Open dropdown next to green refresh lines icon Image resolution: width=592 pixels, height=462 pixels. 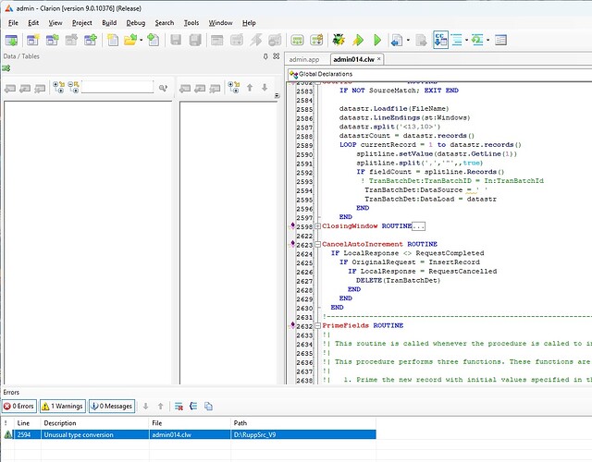(x=487, y=40)
